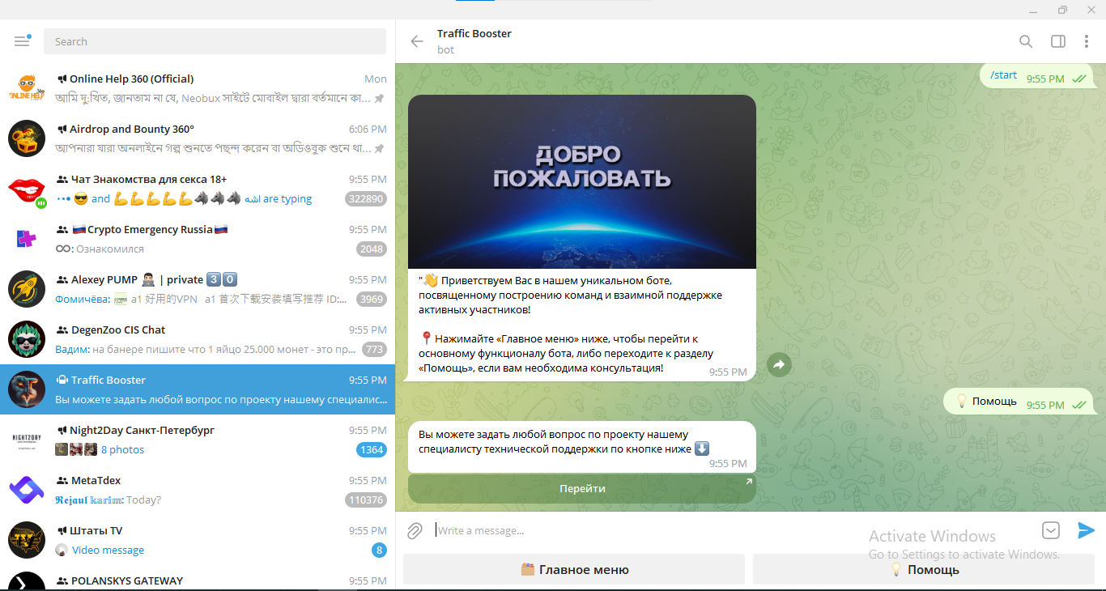
Task: Click the red lips chat avatar
Action: coord(27,189)
